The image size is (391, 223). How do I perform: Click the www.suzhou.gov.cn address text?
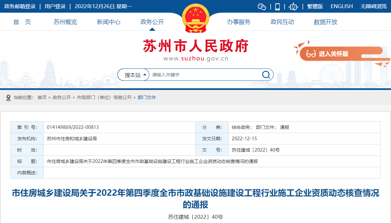click(x=195, y=59)
